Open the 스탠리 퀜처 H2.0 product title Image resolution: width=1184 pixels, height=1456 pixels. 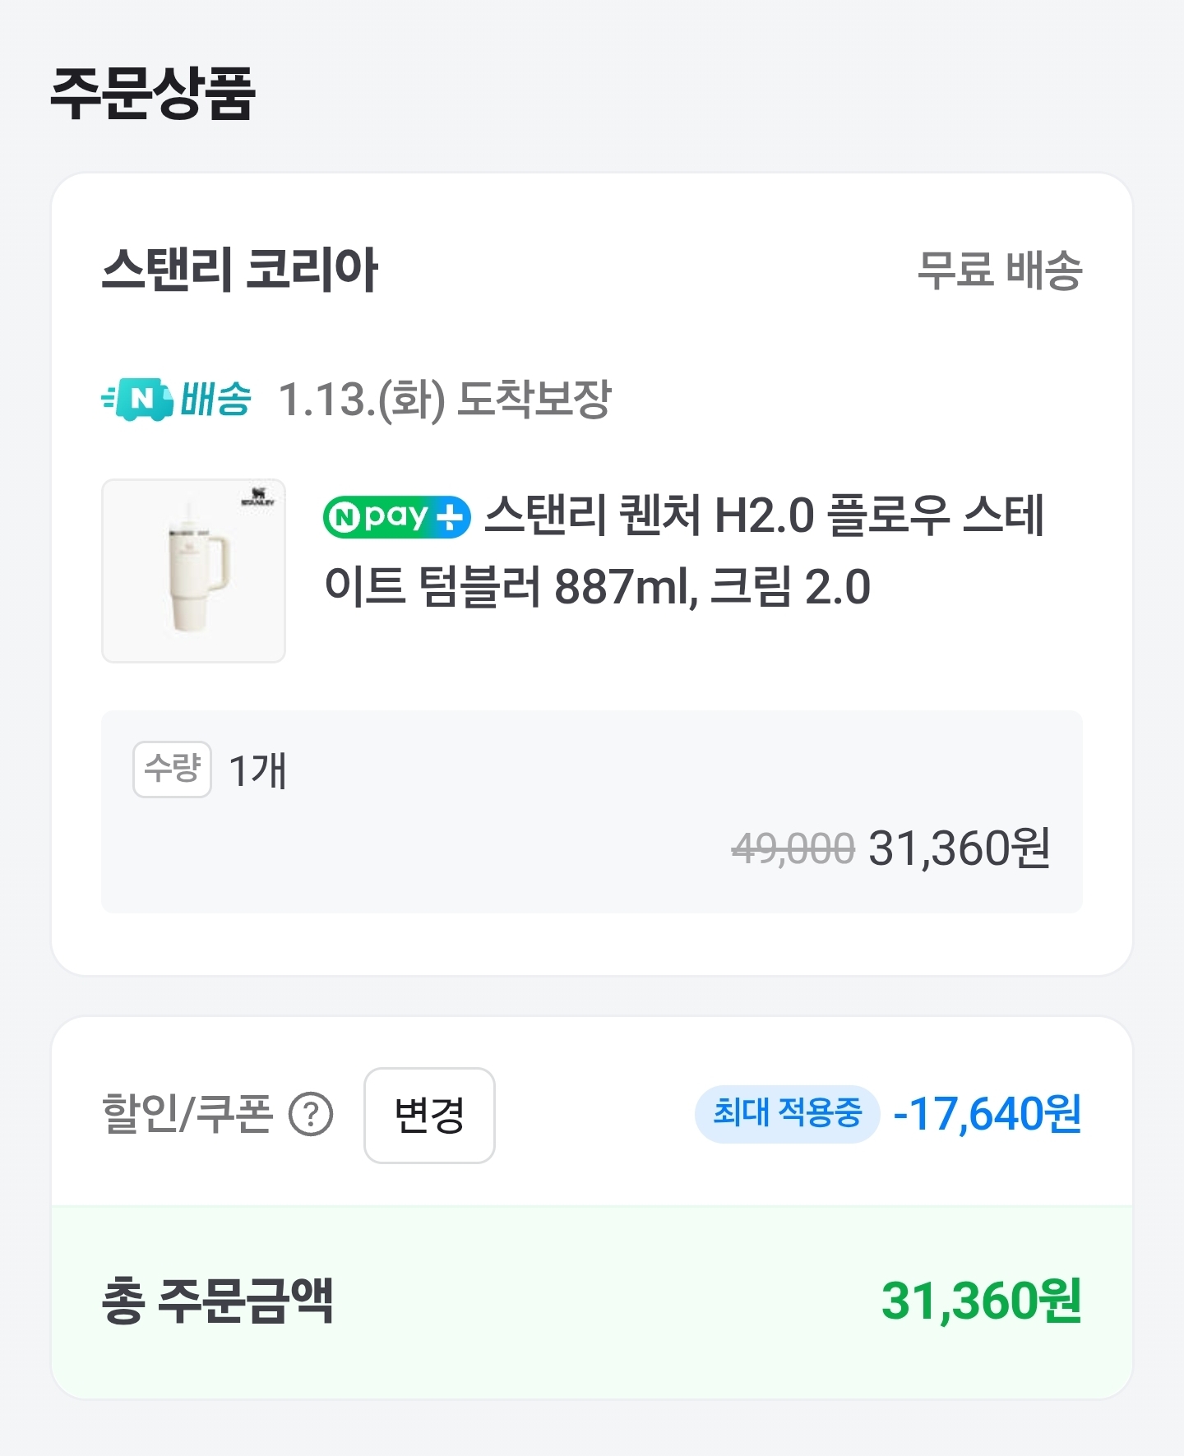pos(682,551)
